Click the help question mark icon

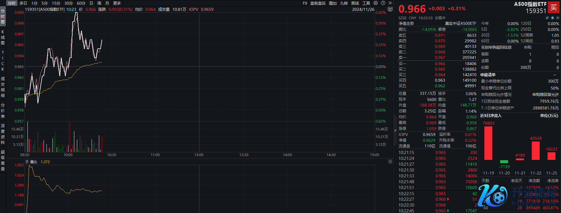point(383,3)
